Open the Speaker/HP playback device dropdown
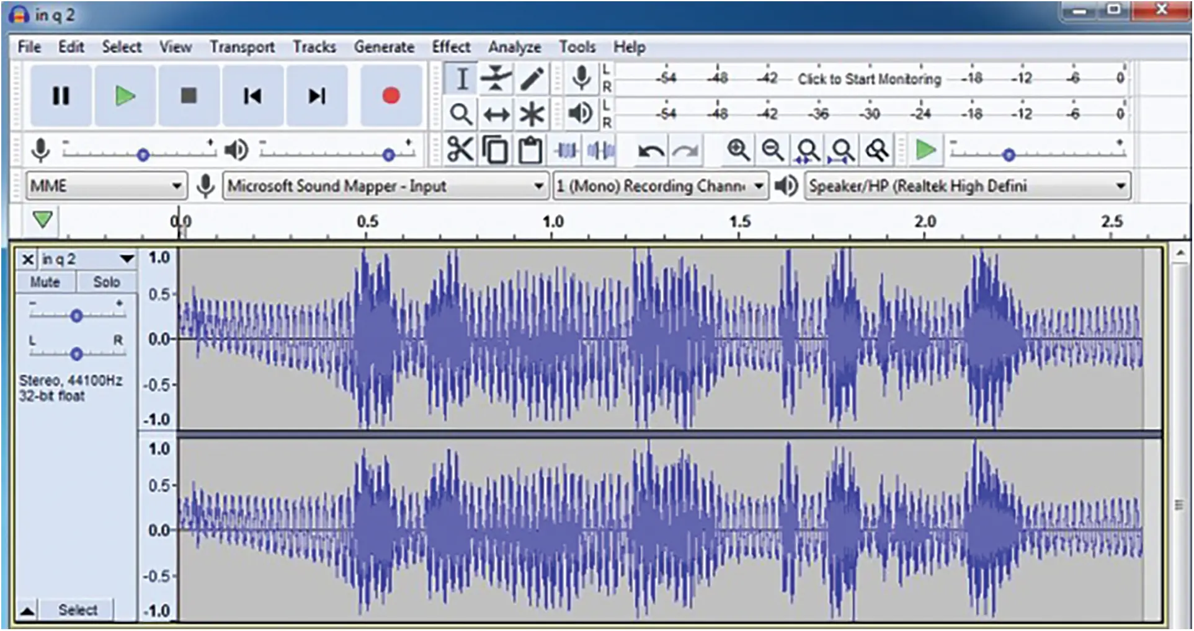The width and height of the screenshot is (1194, 631). tap(967, 186)
